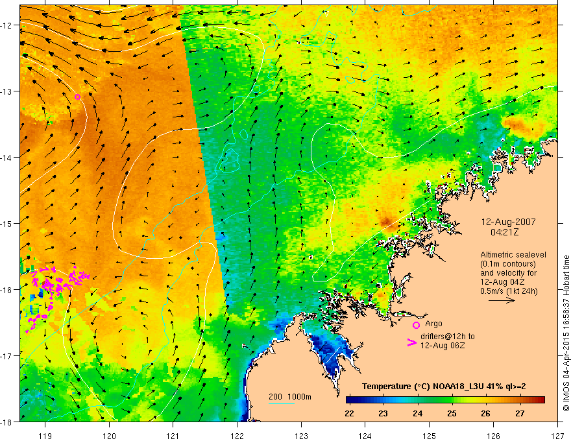The width and height of the screenshot is (571, 441).
Task: Click the latitude axis label -13
Action: (7, 91)
